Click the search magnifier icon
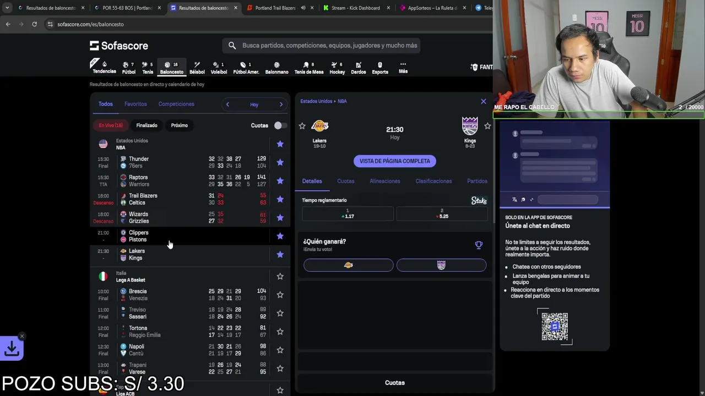705x396 pixels. click(x=232, y=46)
